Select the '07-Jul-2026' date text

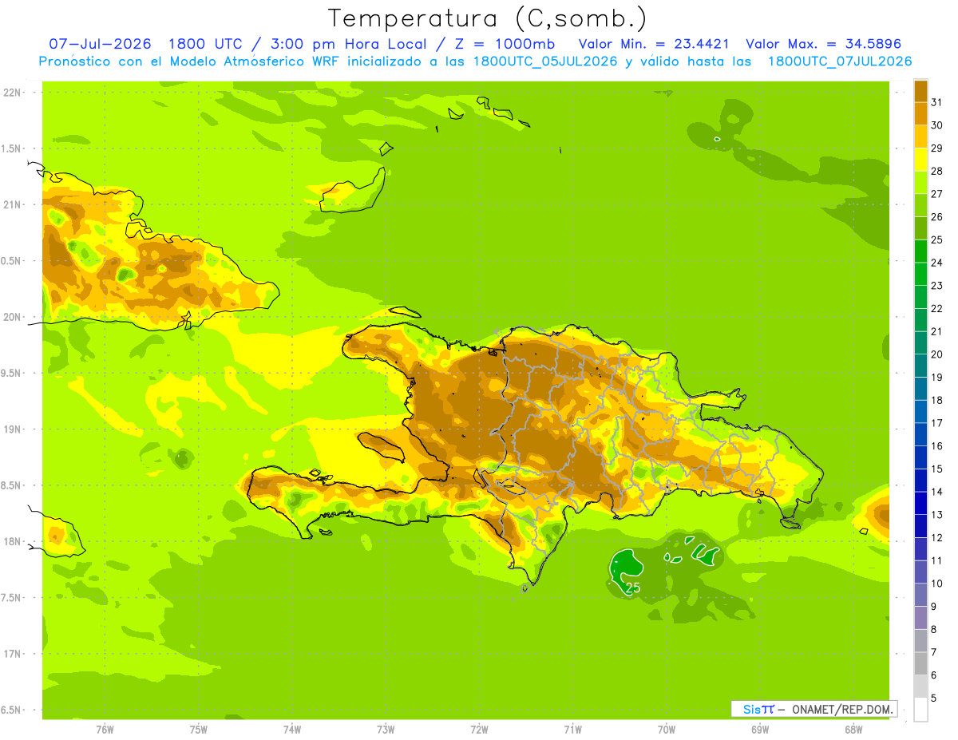click(x=101, y=44)
